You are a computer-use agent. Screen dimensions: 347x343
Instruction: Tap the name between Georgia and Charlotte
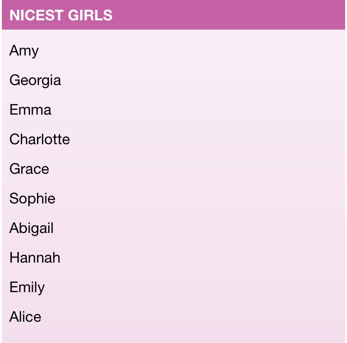tap(31, 110)
